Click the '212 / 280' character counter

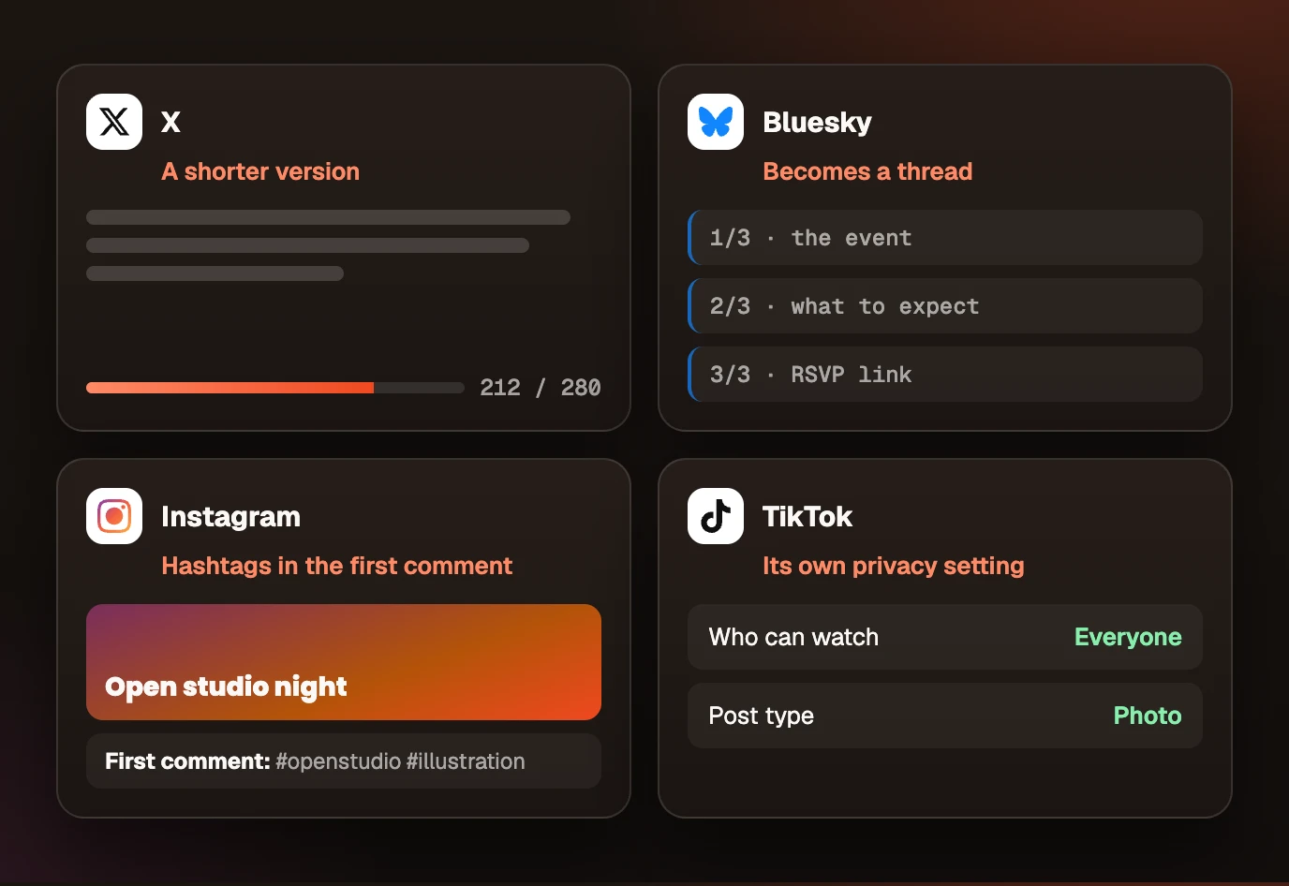tap(541, 388)
